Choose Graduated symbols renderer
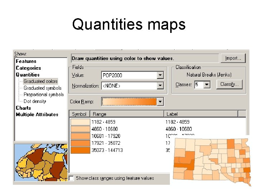Image resolution: width=258 pixels, height=193 pixels. (x=42, y=88)
